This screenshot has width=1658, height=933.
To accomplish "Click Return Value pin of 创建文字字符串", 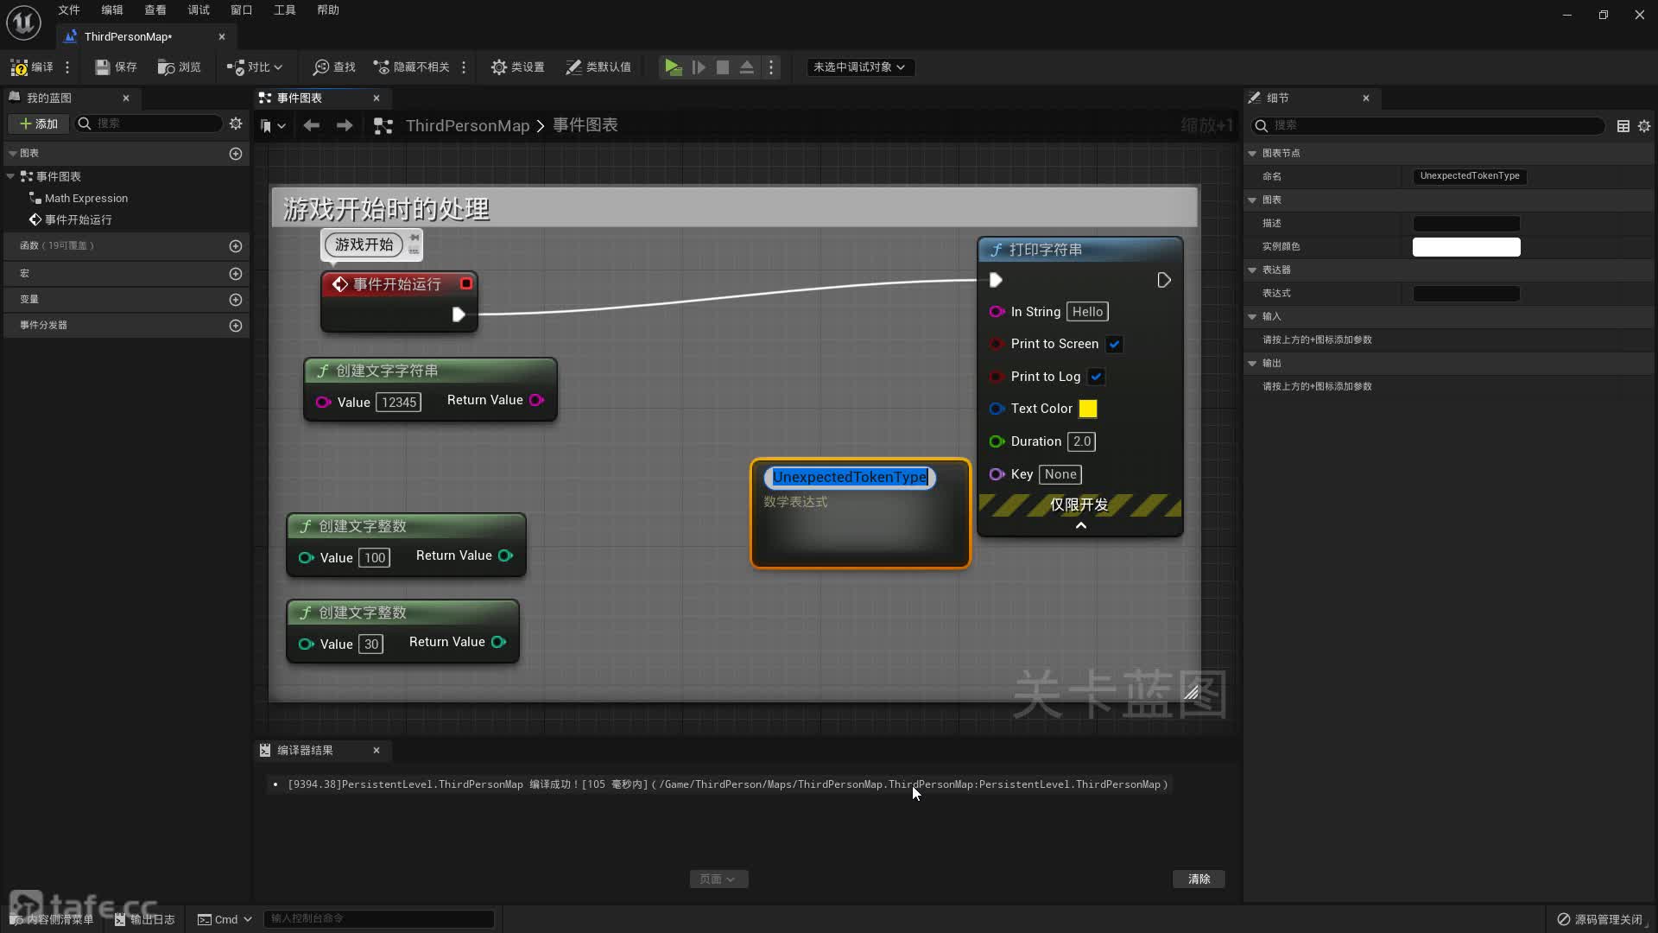I will pyautogui.click(x=537, y=401).
